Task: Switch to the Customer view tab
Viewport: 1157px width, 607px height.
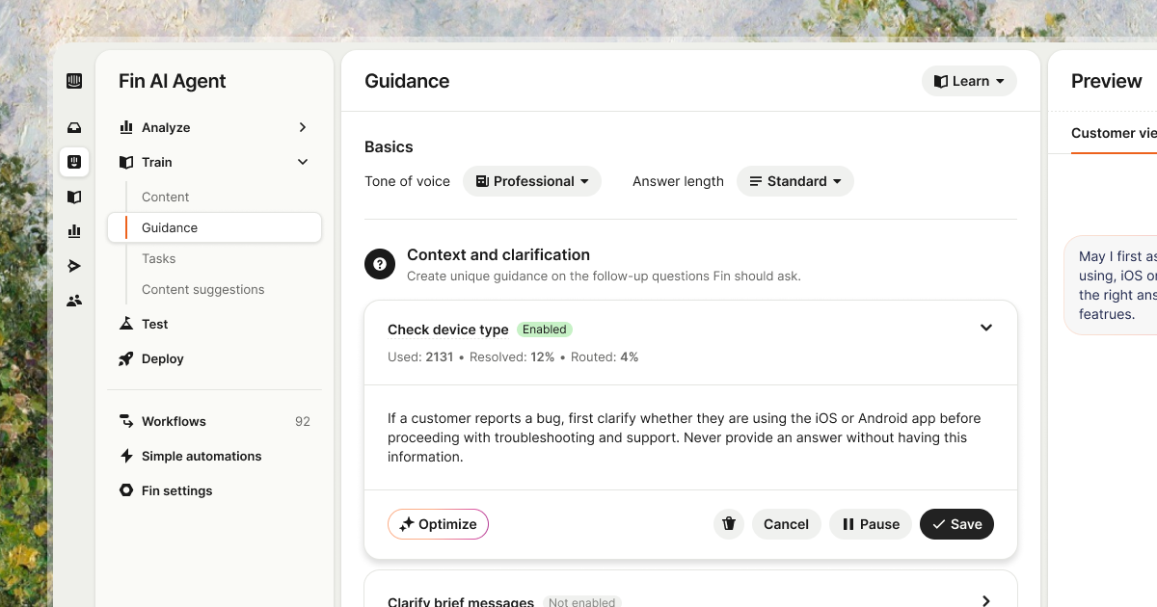Action: pos(1114,133)
